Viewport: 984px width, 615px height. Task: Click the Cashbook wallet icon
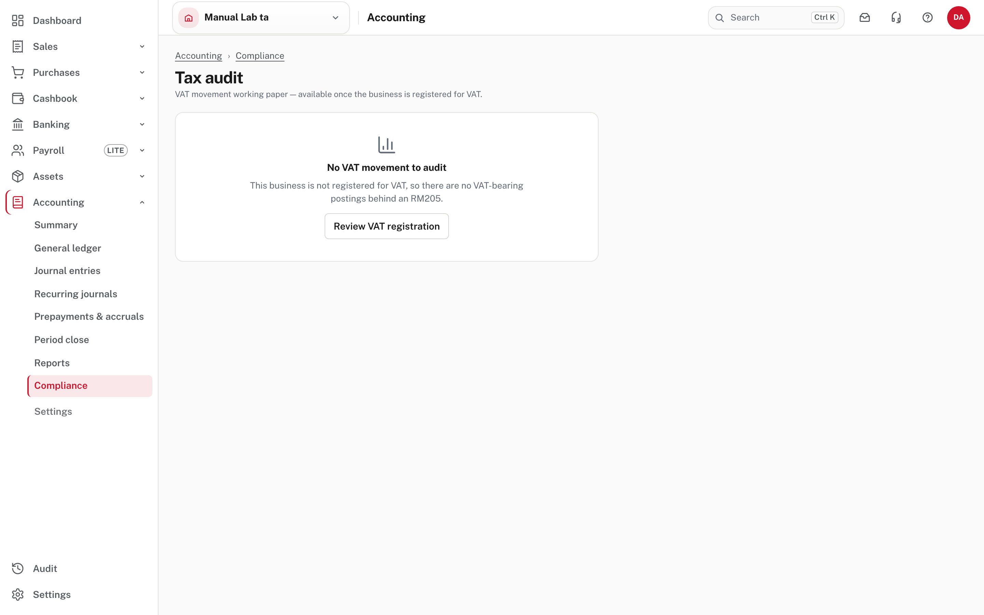[17, 98]
